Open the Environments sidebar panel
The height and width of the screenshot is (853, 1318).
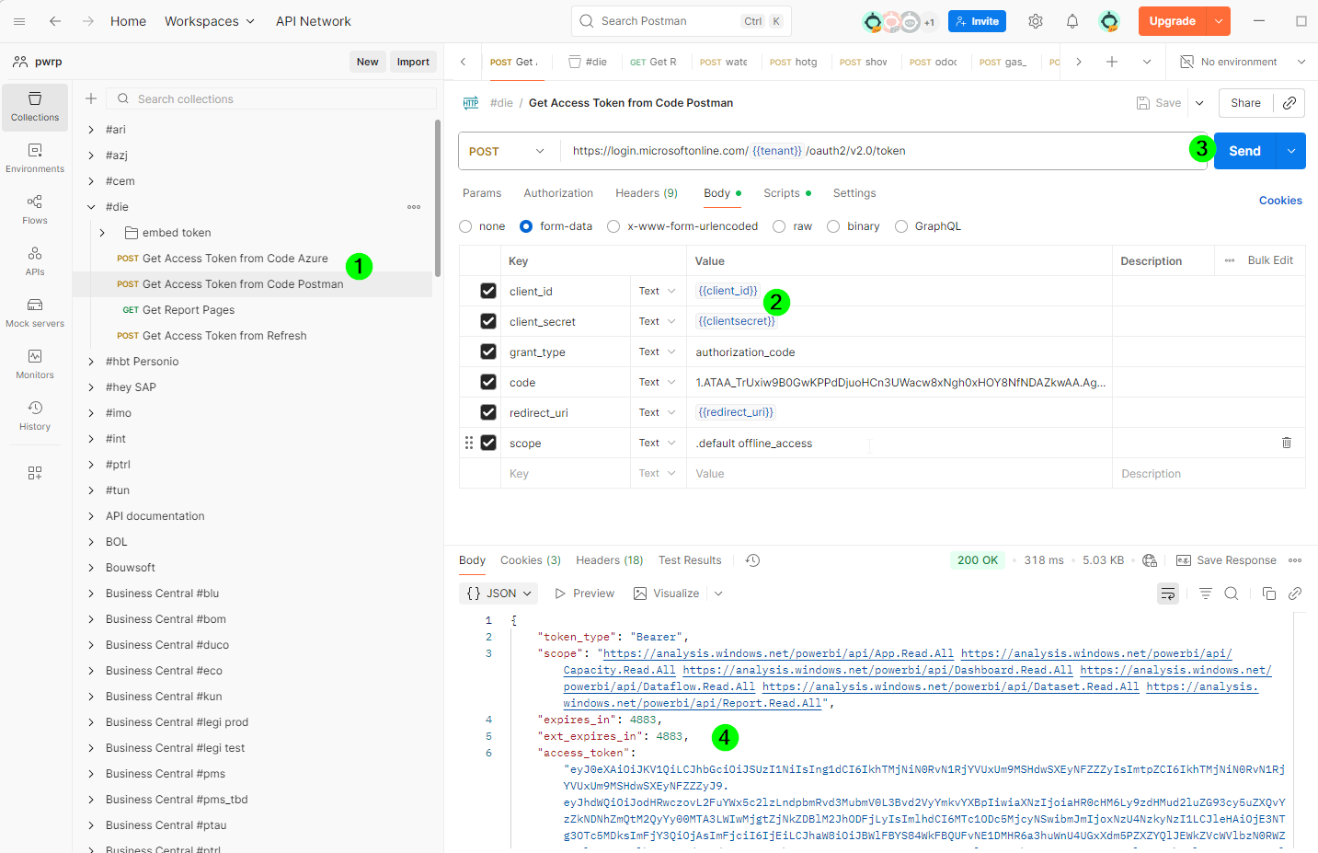click(35, 158)
